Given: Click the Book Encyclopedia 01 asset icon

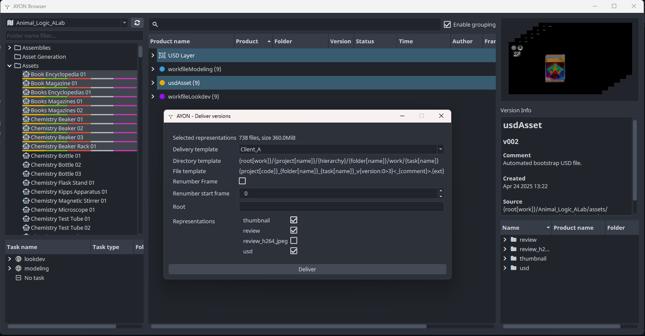Looking at the screenshot, I should click(x=26, y=74).
